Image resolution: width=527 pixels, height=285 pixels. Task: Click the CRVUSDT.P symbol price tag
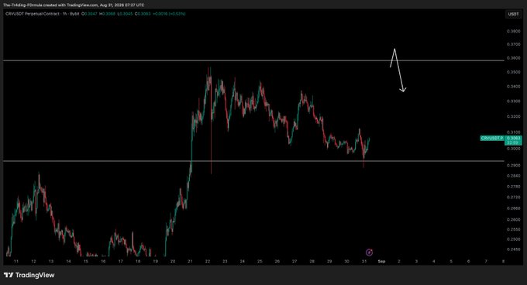(492, 139)
